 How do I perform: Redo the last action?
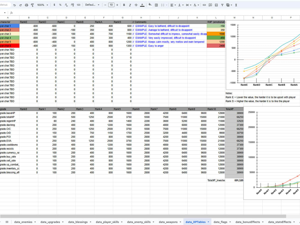pos(20,5)
